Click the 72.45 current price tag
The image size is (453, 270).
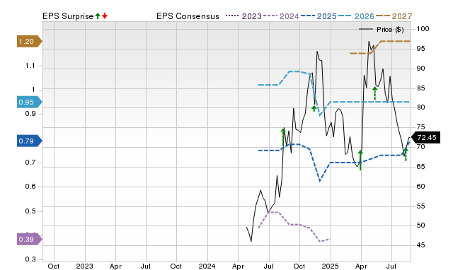425,138
